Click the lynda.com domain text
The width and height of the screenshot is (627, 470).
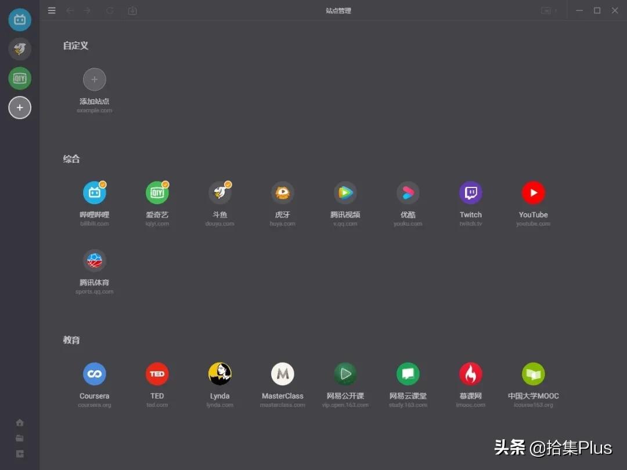point(220,405)
